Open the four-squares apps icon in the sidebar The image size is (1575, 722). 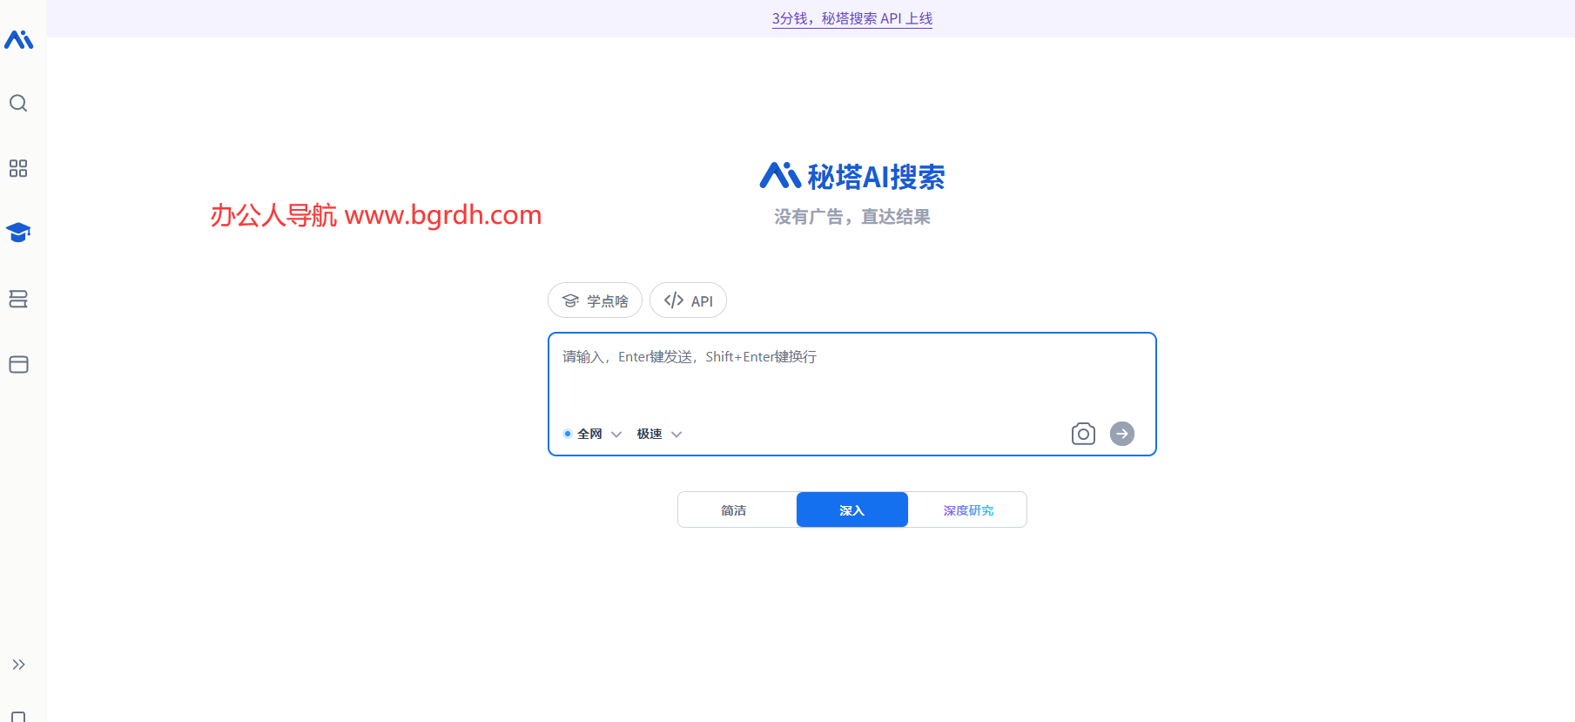[x=18, y=168]
